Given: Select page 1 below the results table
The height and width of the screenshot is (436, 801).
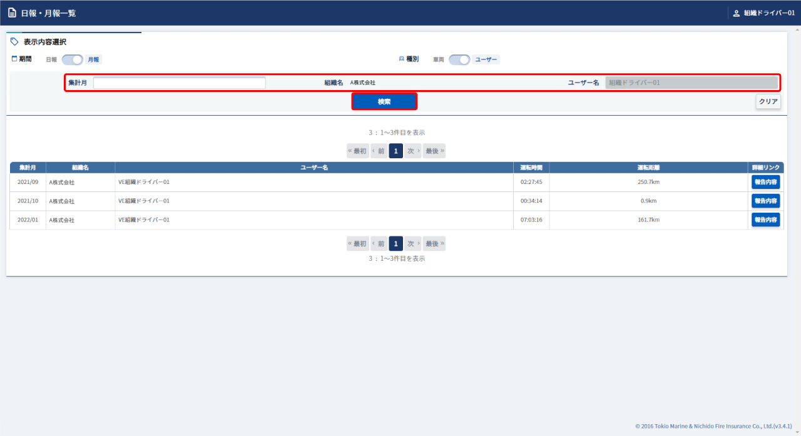Looking at the screenshot, I should (395, 243).
